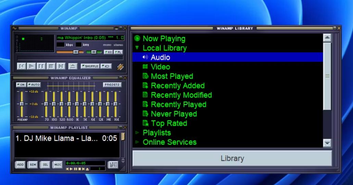Click the Recently Added view icon
This screenshot has height=185, width=353.
tap(146, 85)
